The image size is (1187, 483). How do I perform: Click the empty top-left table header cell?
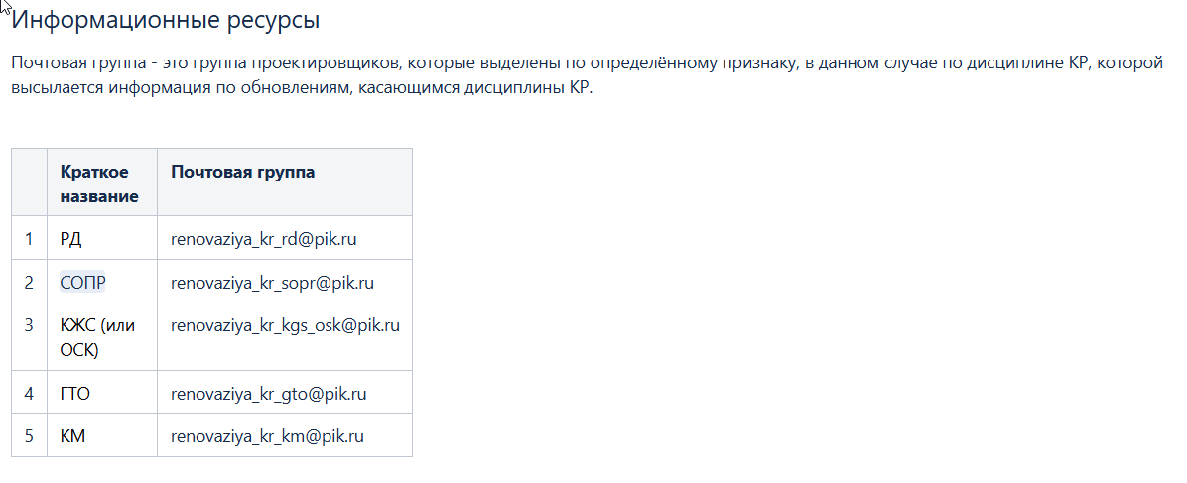pyautogui.click(x=30, y=182)
